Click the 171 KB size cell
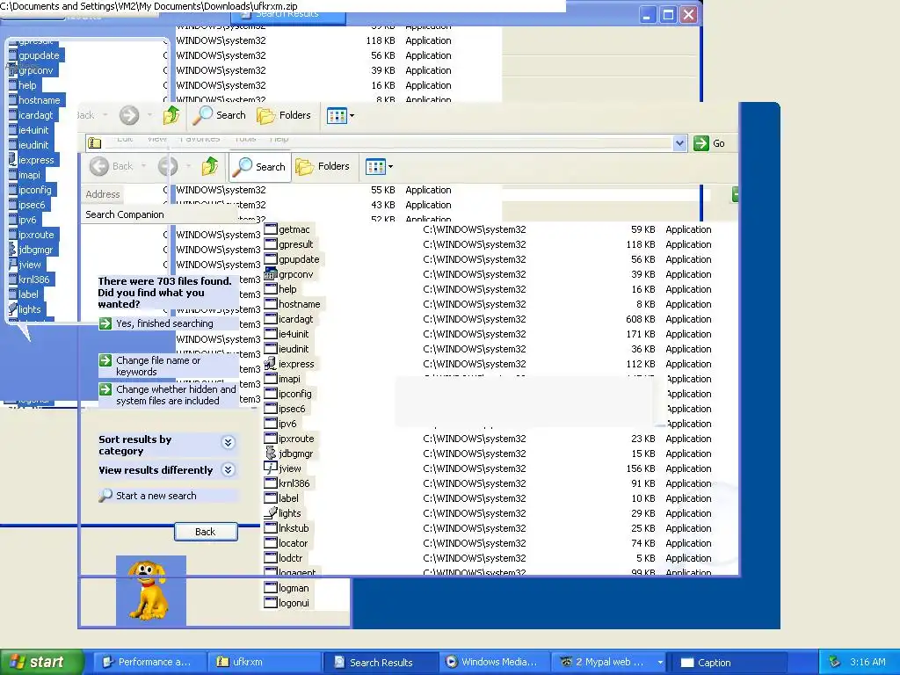This screenshot has height=675, width=900. coord(640,334)
